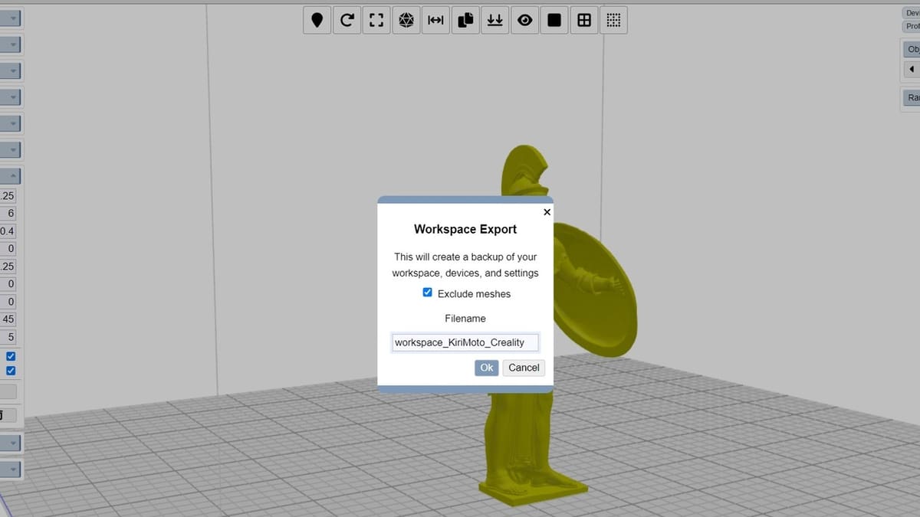Open the partially visible Prof tab at right
Screen dimensions: 920x517
click(912, 26)
